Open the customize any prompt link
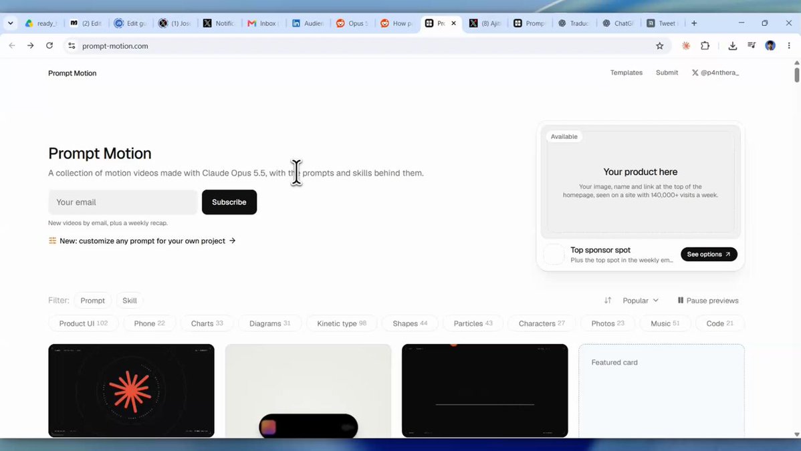The height and width of the screenshot is (451, 801). pyautogui.click(x=142, y=241)
